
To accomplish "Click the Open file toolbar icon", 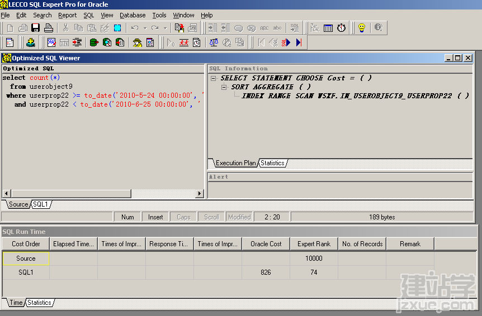I will pos(23,28).
